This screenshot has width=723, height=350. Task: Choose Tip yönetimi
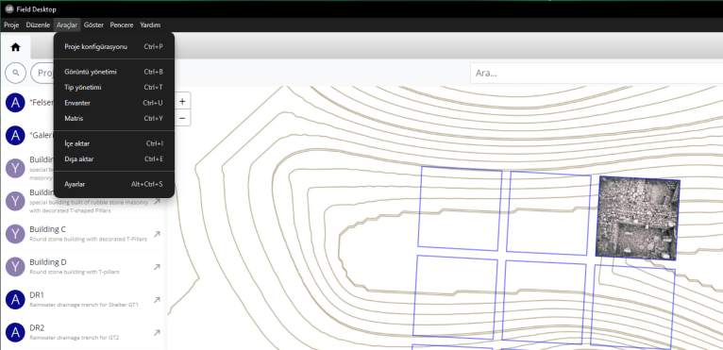coord(114,87)
